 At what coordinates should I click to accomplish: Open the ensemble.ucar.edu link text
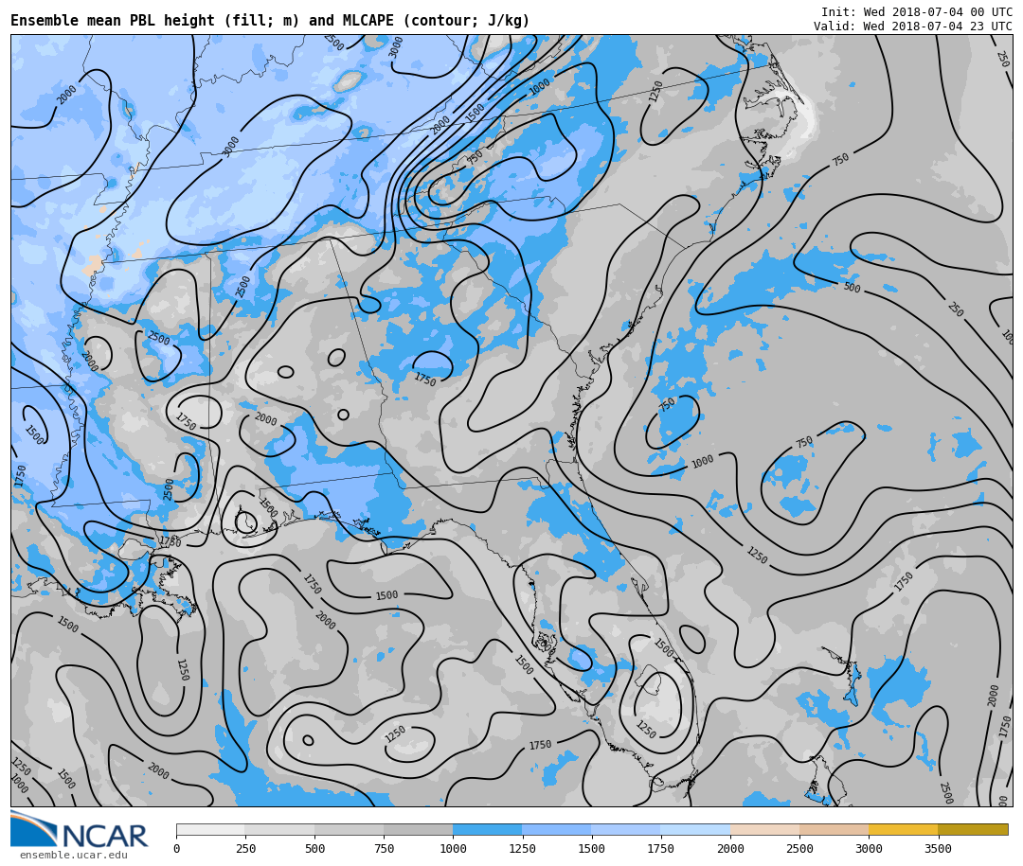click(x=74, y=855)
